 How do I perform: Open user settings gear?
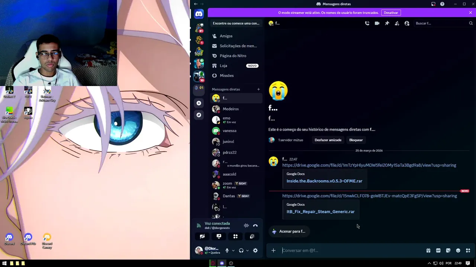255,251
